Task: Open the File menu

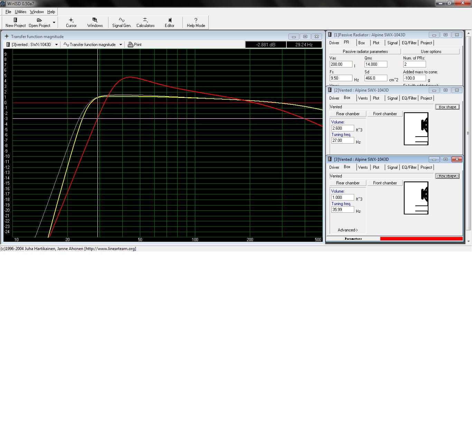Action: coord(8,12)
